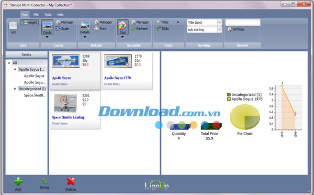Enable the TAGs option
The image size is (314, 195).
click(162, 28)
